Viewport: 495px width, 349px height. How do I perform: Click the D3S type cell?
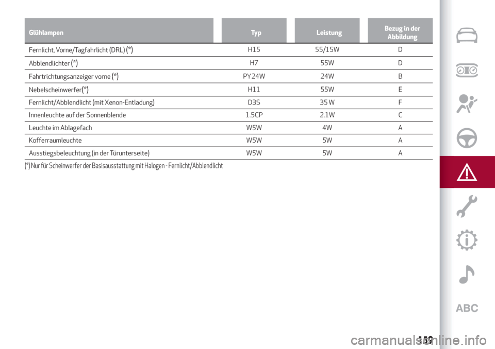254,102
